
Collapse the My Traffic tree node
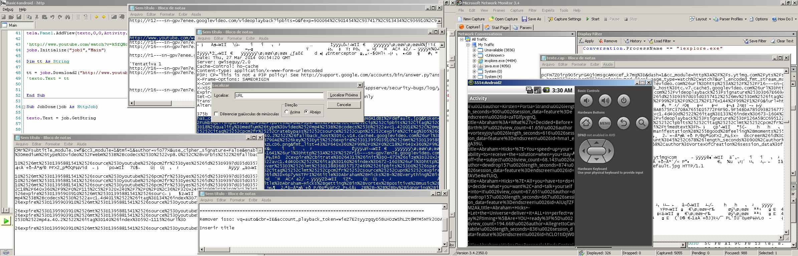[468, 45]
